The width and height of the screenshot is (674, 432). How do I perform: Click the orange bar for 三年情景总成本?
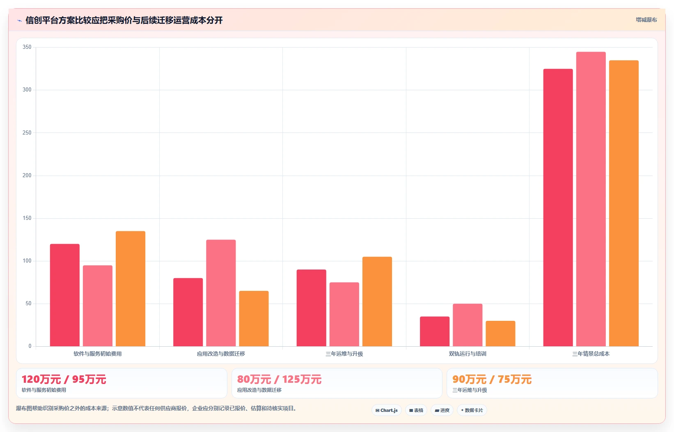(x=624, y=203)
